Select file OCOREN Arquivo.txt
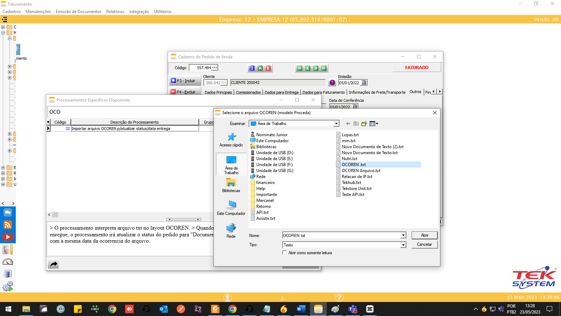This screenshot has width=561, height=316. (361, 171)
